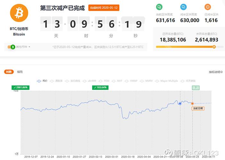Image resolution: width=225 pixels, height=160 pixels.
Task: Click the green current block height icon
Action: 159,7
